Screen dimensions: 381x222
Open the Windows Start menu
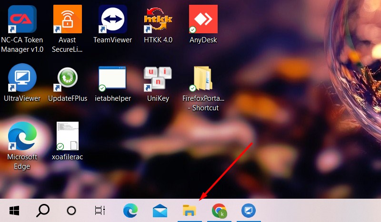(14, 211)
